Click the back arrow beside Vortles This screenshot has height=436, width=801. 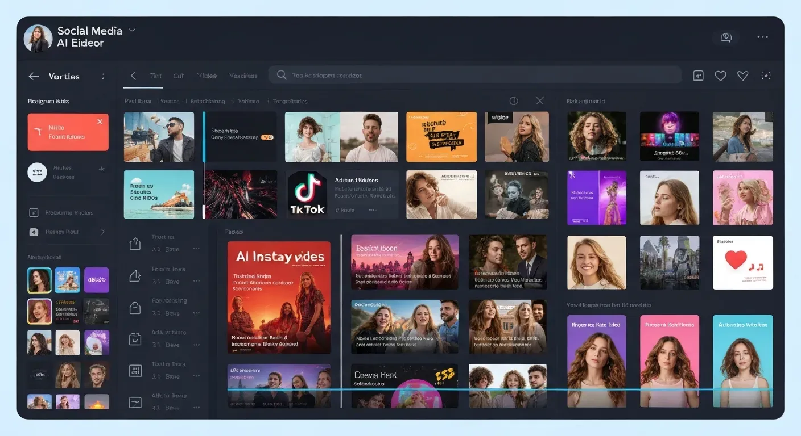[x=34, y=76]
